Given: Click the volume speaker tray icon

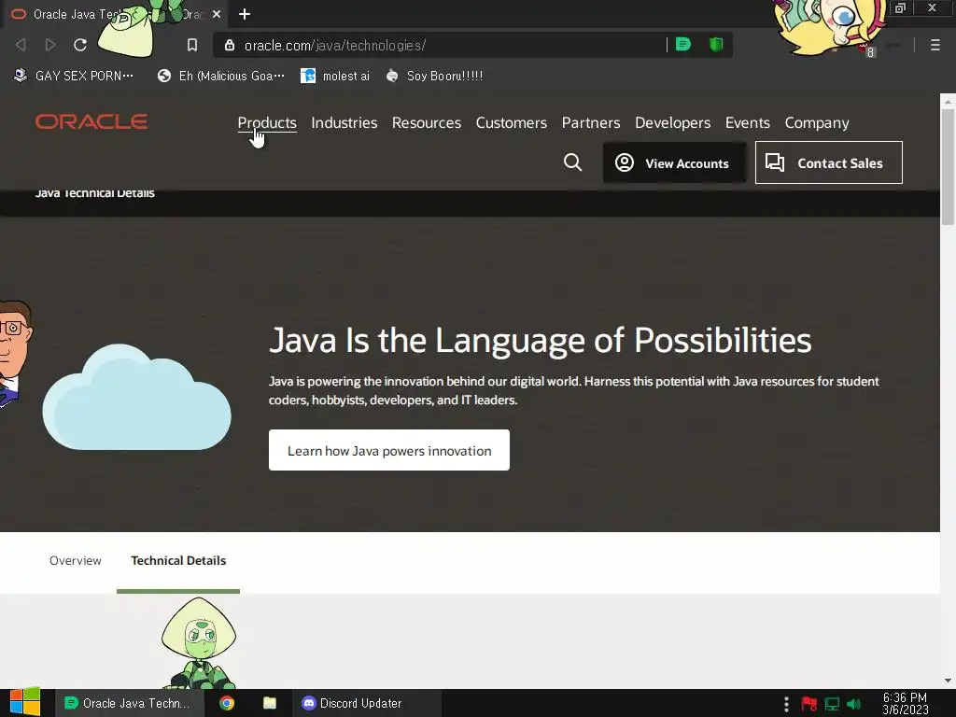Looking at the screenshot, I should click(x=853, y=704).
